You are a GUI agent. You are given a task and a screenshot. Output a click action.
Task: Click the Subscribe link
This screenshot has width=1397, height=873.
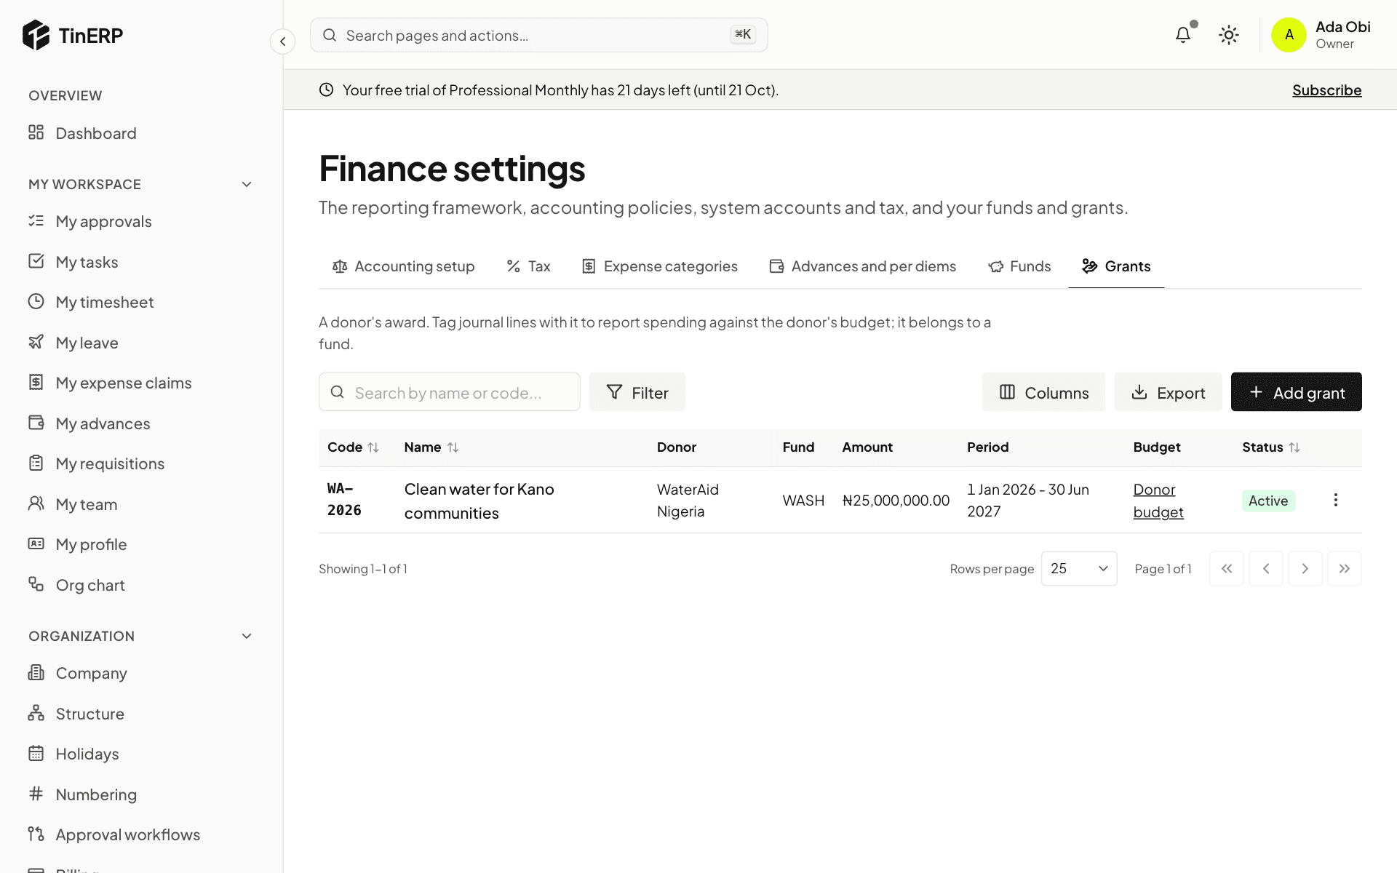click(1327, 90)
